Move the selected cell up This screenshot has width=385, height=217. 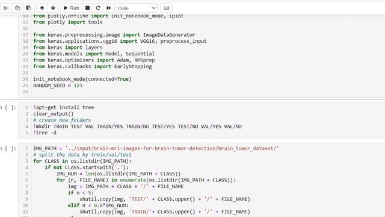coord(42,8)
